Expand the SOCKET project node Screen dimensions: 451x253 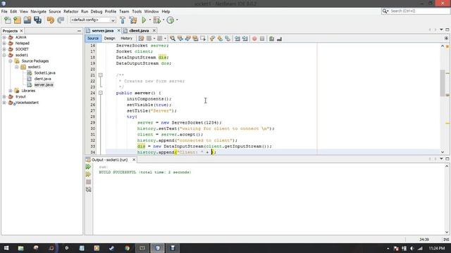click(x=4, y=49)
